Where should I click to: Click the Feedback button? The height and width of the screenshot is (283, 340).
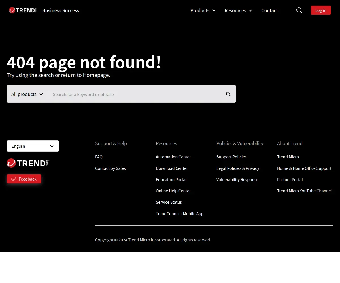[x=24, y=179]
